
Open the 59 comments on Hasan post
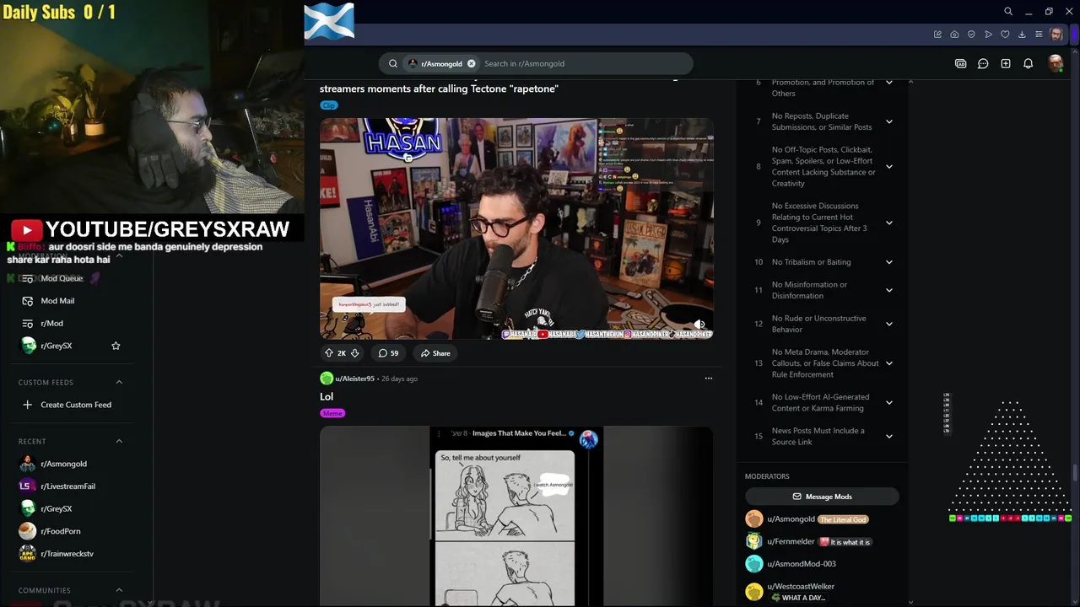click(x=388, y=353)
